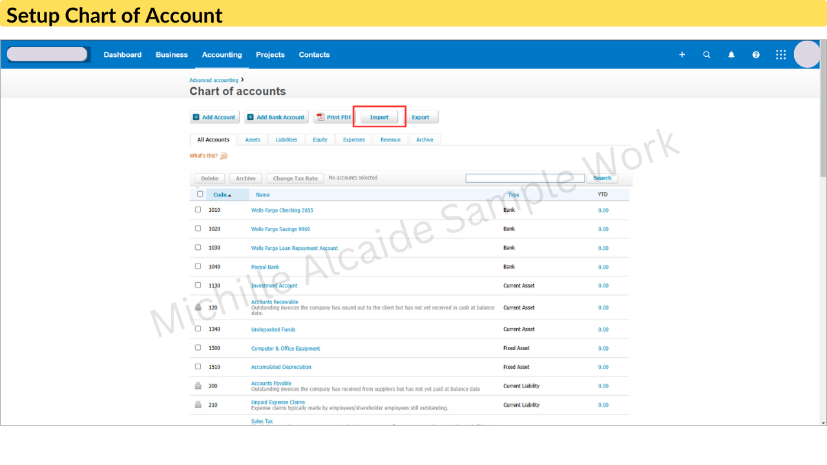The image size is (827, 465).
Task: Open the apps grid menu icon
Action: pos(781,55)
